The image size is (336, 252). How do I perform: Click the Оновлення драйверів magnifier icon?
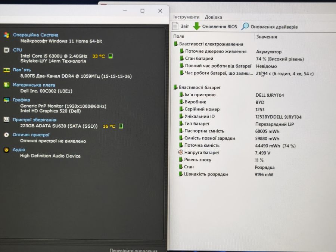pos(245,27)
